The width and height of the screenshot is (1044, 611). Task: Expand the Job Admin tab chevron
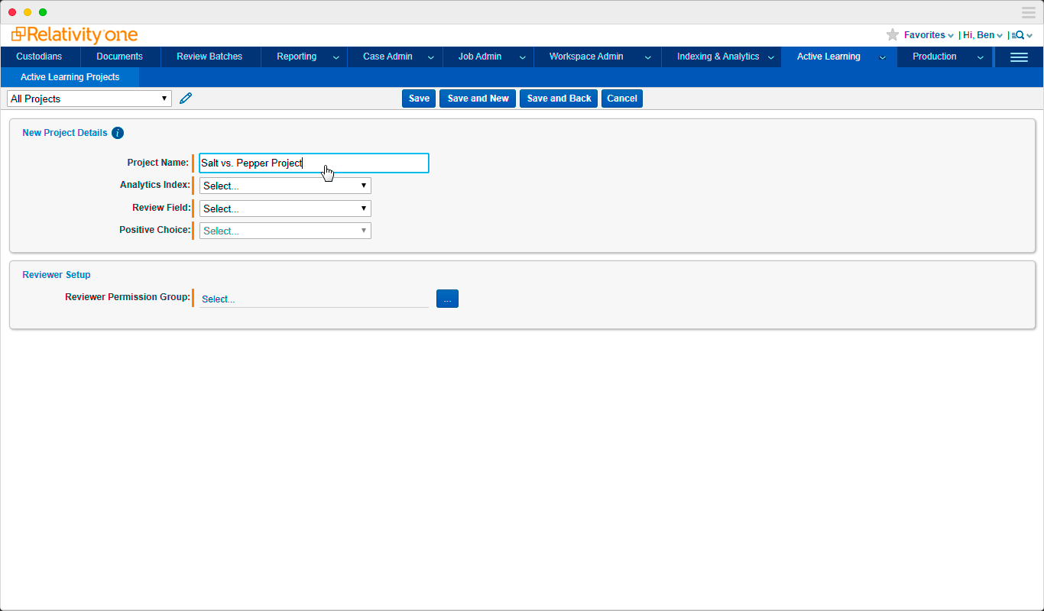point(523,57)
